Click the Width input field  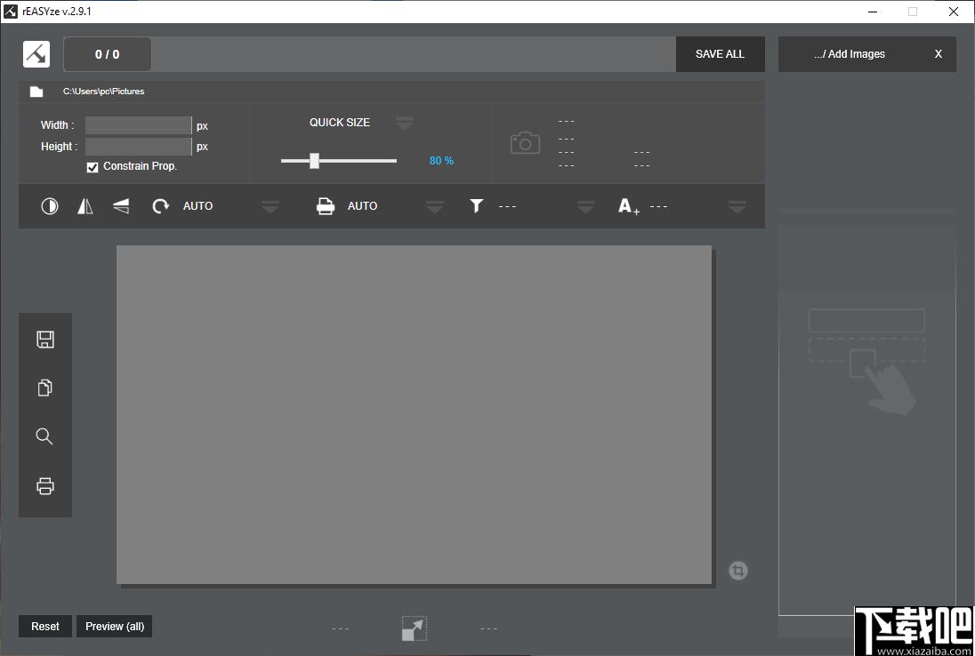(139, 125)
